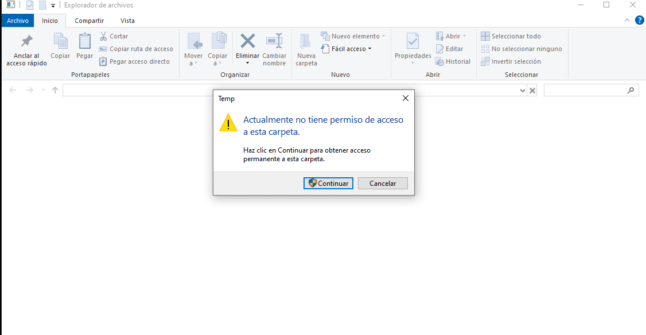The height and width of the screenshot is (335, 646).
Task: Expand the Fácil acceso dropdown
Action: 369,49
